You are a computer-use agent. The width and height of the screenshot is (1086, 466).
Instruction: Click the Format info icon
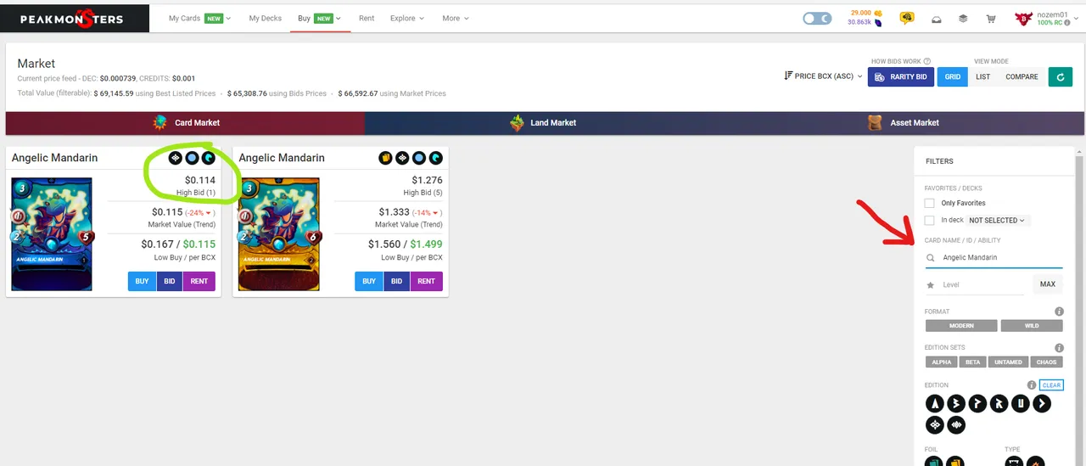pyautogui.click(x=1059, y=312)
